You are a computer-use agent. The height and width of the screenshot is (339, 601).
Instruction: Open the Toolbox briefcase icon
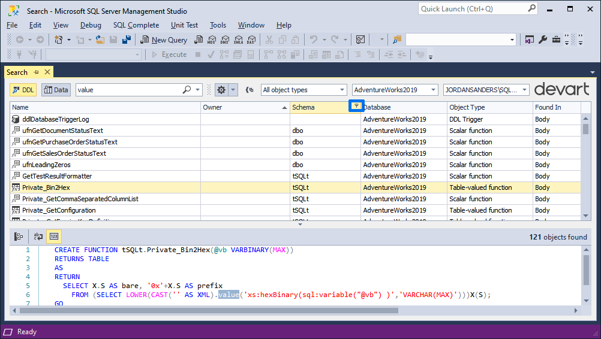[x=556, y=40]
